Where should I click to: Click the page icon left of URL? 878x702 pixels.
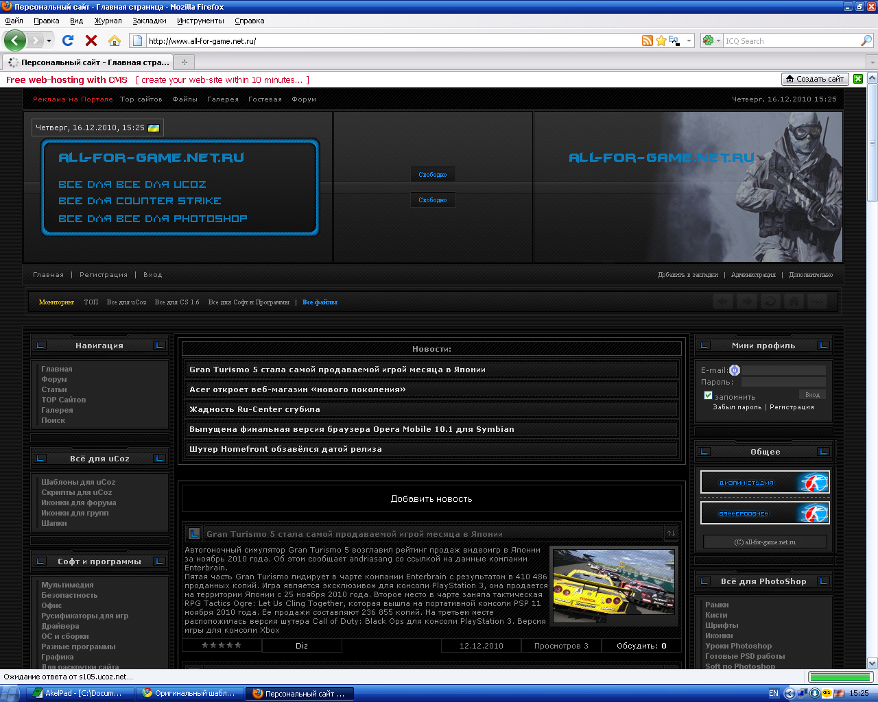click(x=137, y=40)
